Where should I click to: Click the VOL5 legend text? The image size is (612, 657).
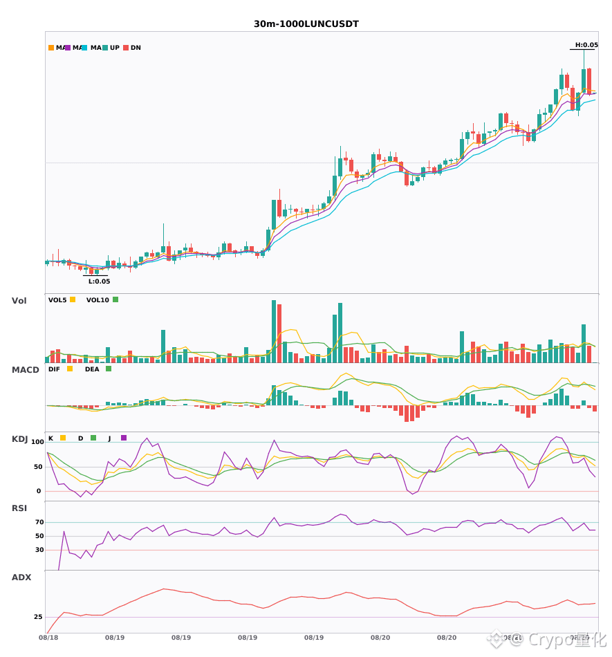(57, 300)
